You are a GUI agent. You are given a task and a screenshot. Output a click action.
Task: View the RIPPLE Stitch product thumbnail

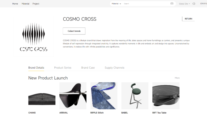pos(104,96)
